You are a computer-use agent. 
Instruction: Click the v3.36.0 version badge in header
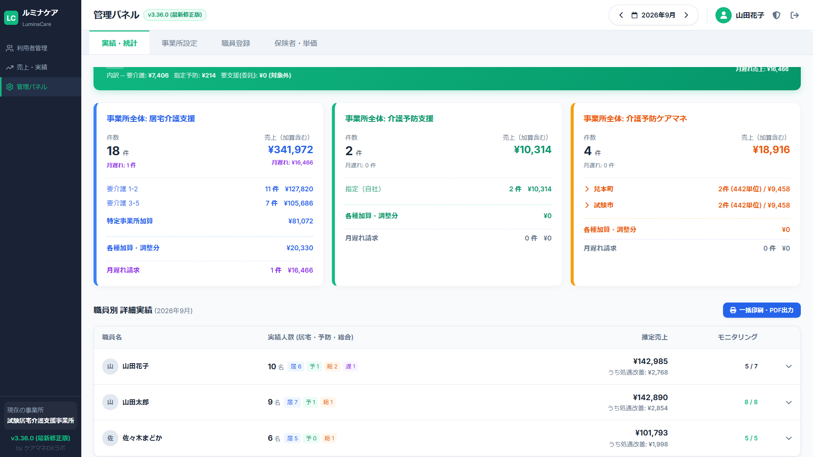pyautogui.click(x=175, y=15)
